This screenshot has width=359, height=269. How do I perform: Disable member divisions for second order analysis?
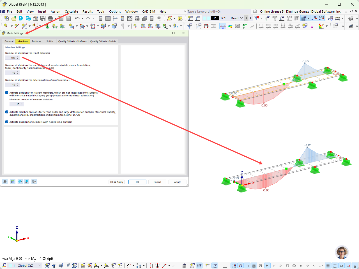(6, 112)
